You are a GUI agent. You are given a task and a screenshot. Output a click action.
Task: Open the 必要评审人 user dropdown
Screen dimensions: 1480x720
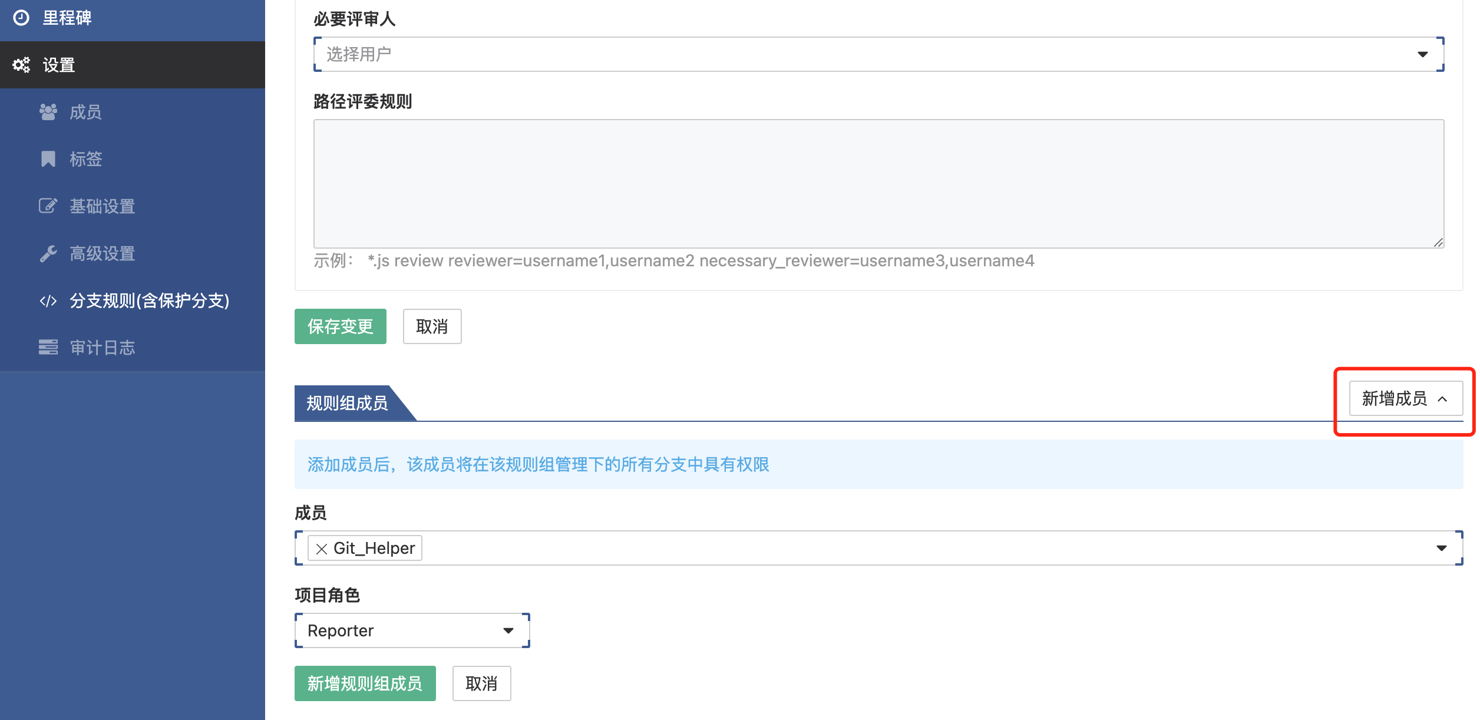[x=878, y=54]
